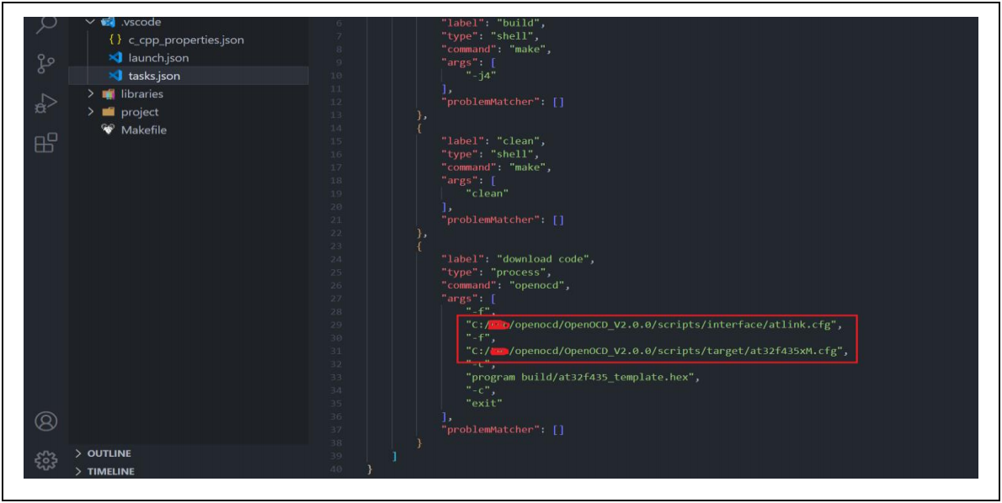Click "problemMatcher" on line 37
Screen dimensions: 1002x503
(490, 430)
